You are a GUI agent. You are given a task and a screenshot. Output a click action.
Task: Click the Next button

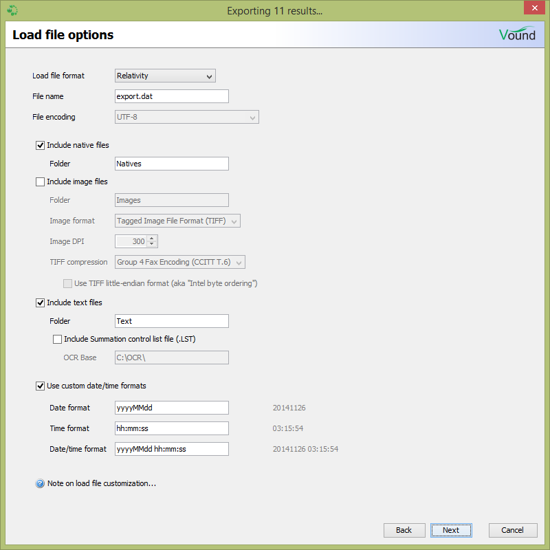click(x=451, y=530)
